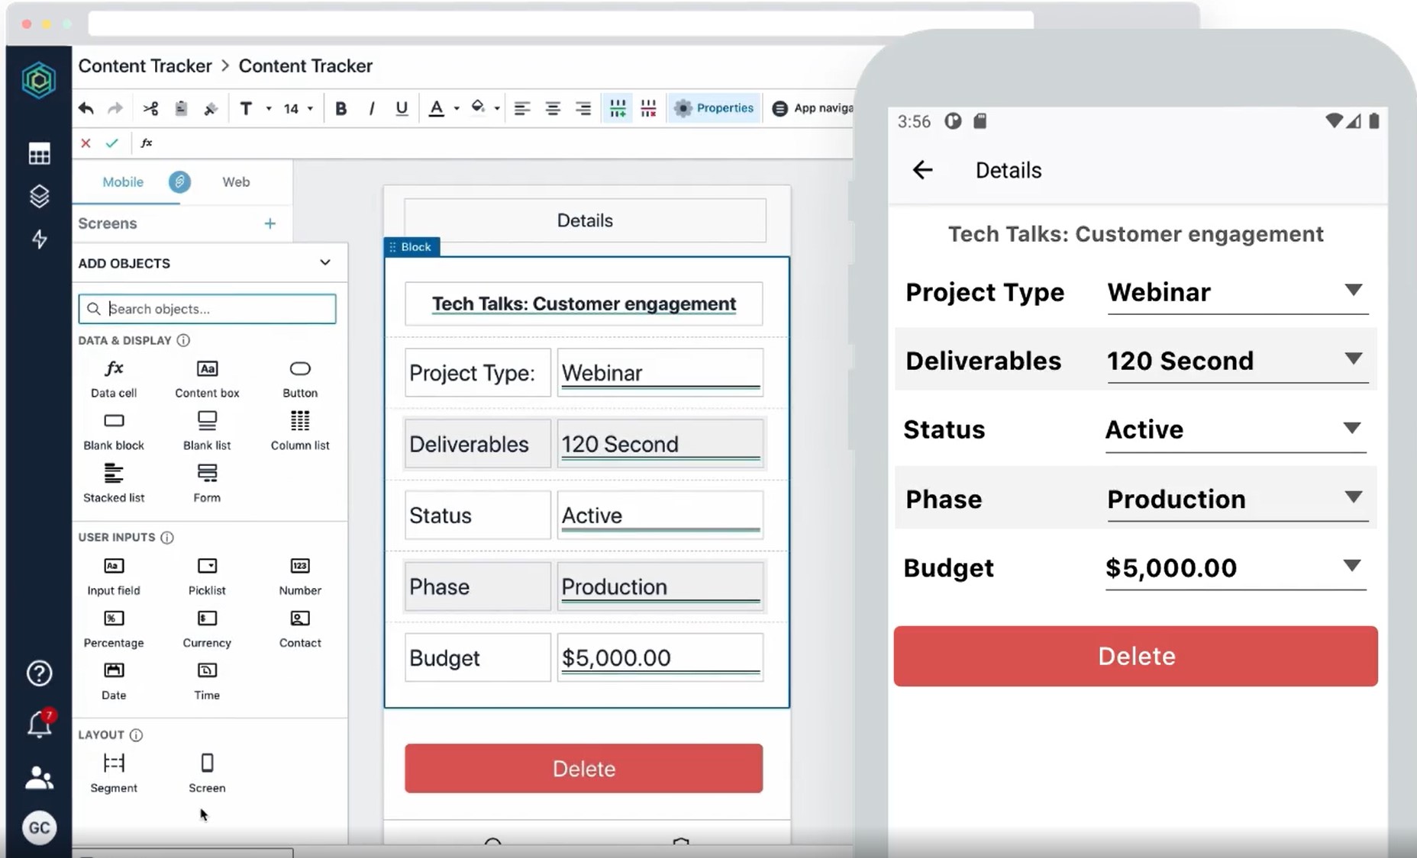Collapse the ADD OBJECTS section
This screenshot has width=1417, height=858.
click(x=325, y=262)
